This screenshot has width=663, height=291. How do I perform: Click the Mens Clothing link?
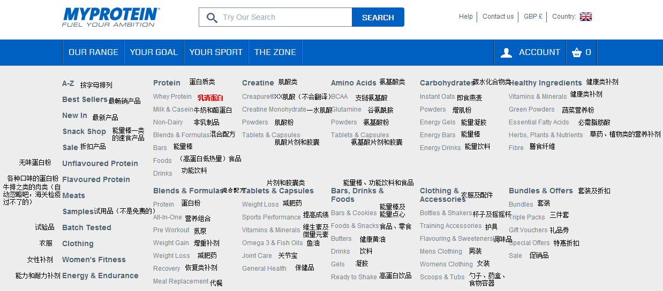click(441, 251)
